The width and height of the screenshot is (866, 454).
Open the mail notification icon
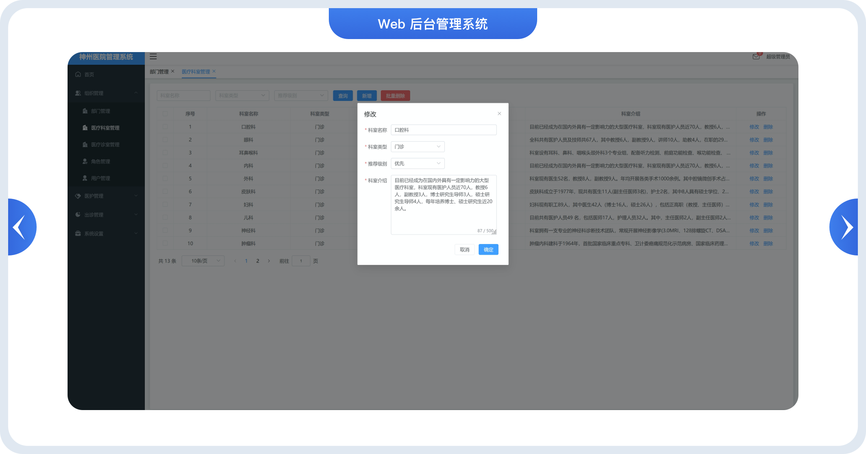pos(756,57)
